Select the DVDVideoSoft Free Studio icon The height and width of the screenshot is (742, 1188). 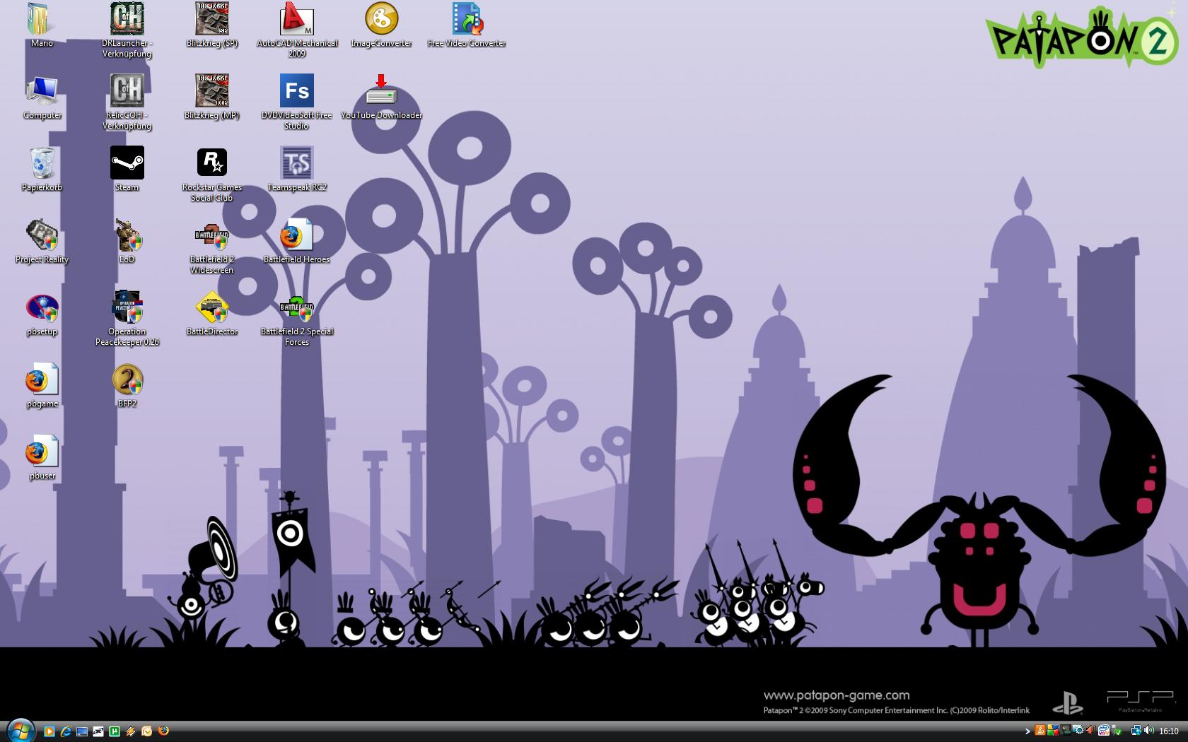point(296,102)
